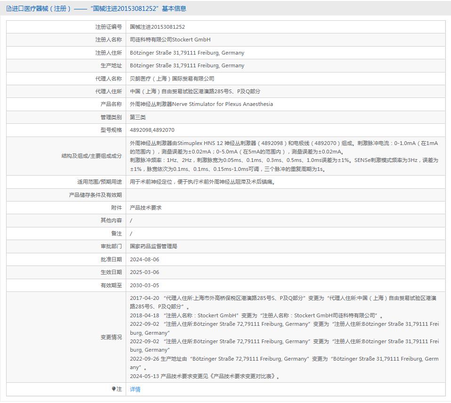Click the 备注 label
Image resolution: width=451 pixels, height=403 pixels.
click(116, 234)
